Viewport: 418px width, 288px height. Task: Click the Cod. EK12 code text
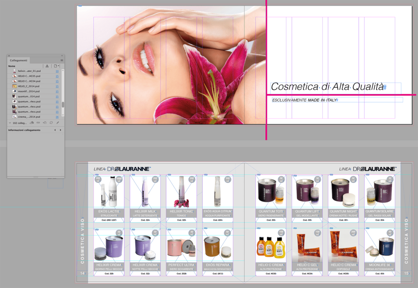coord(218,274)
